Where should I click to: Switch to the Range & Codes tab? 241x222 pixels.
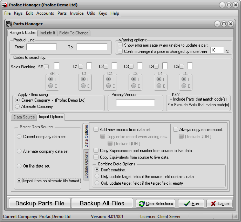tap(23, 33)
